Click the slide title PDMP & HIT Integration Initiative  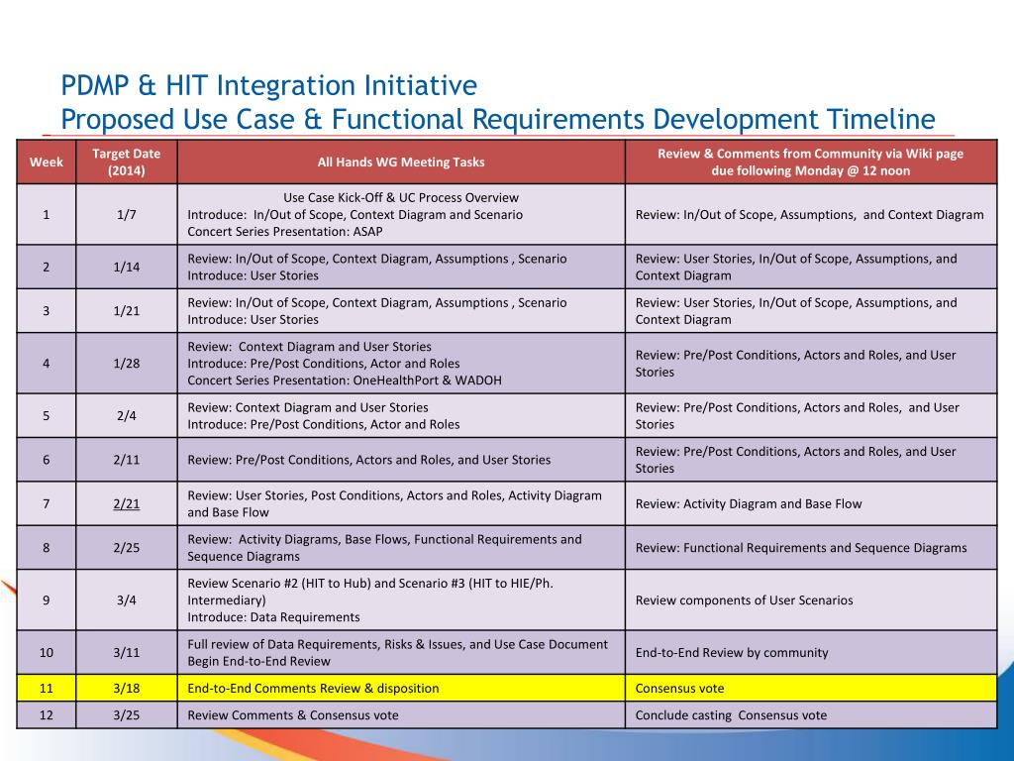(268, 85)
